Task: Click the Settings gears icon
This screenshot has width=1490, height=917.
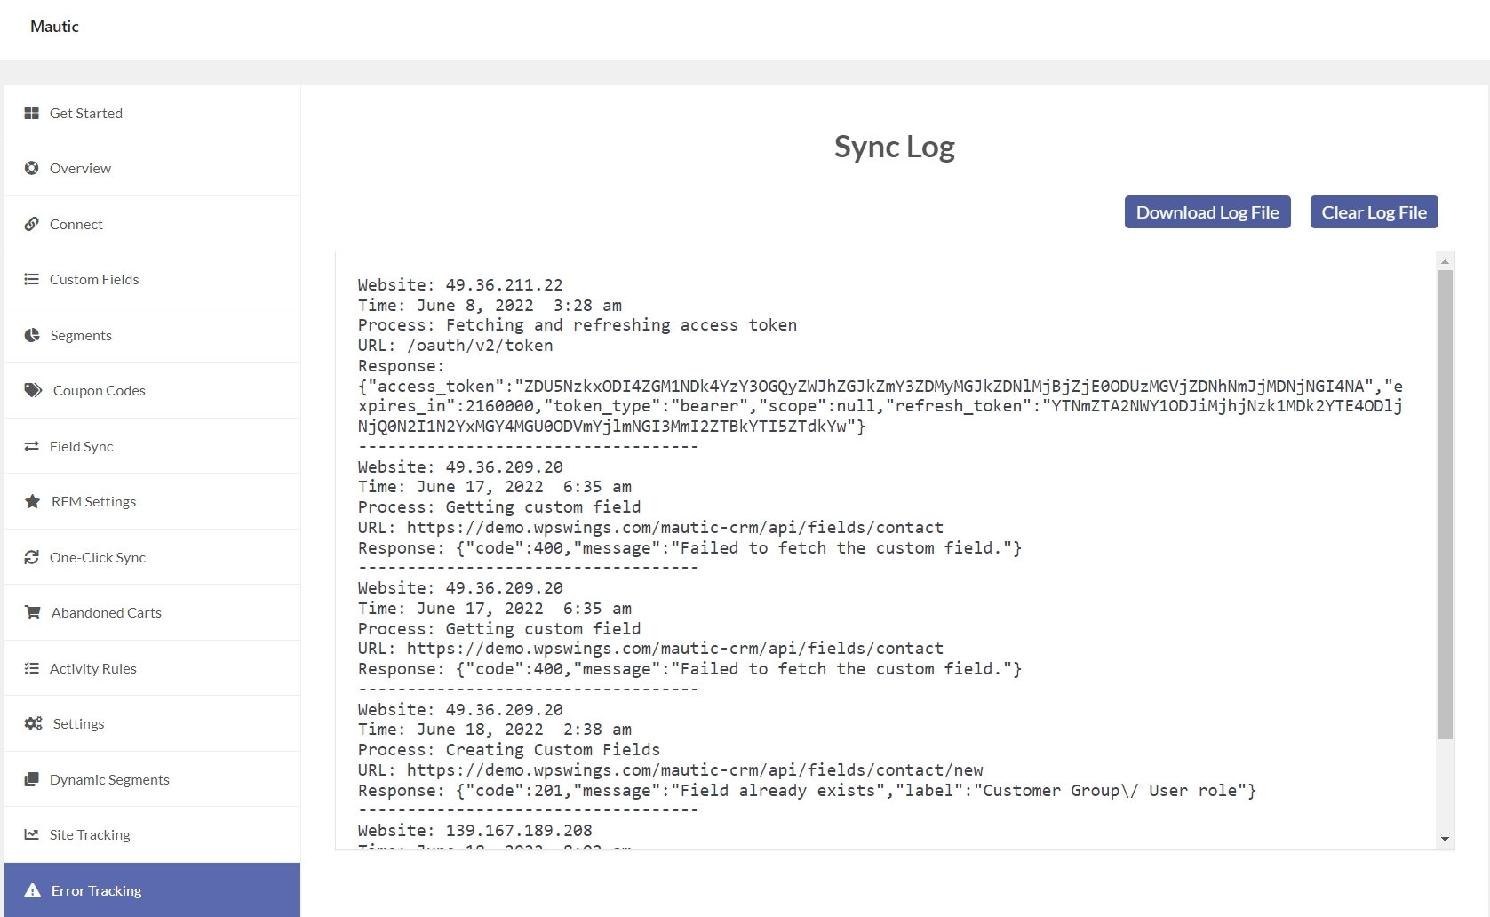Action: point(33,723)
